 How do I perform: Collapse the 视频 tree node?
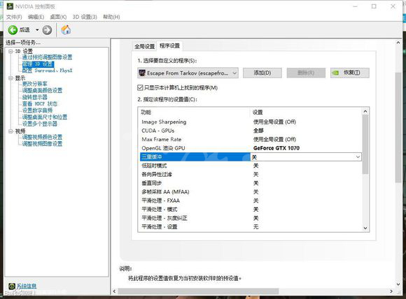10,131
